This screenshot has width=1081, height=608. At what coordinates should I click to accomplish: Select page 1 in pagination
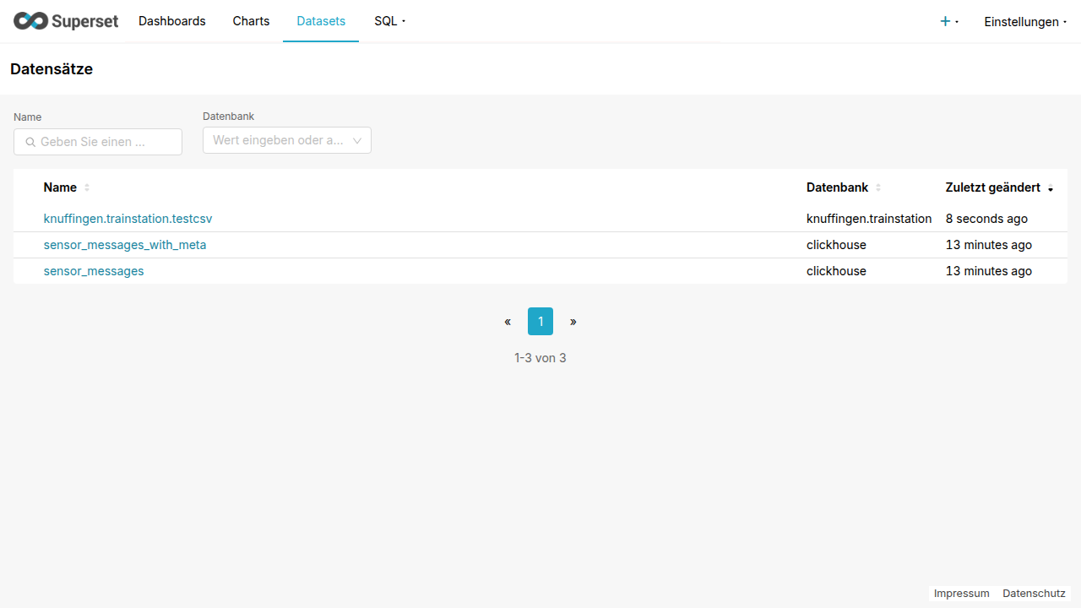click(540, 322)
